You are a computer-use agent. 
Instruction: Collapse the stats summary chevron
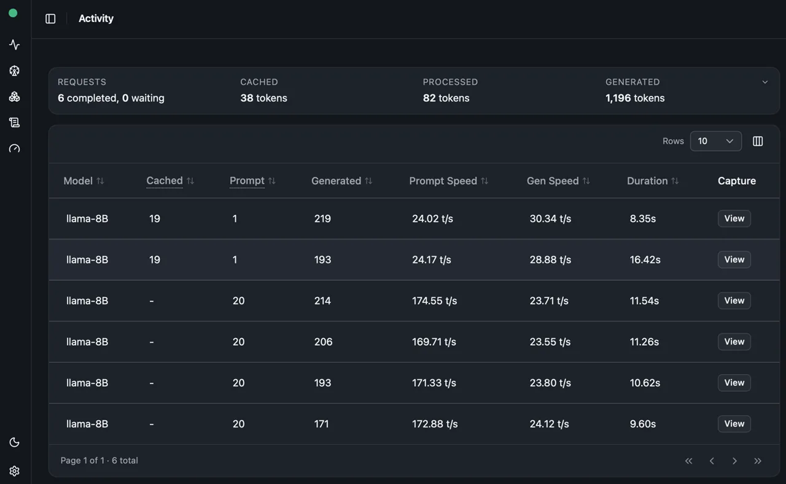point(765,82)
